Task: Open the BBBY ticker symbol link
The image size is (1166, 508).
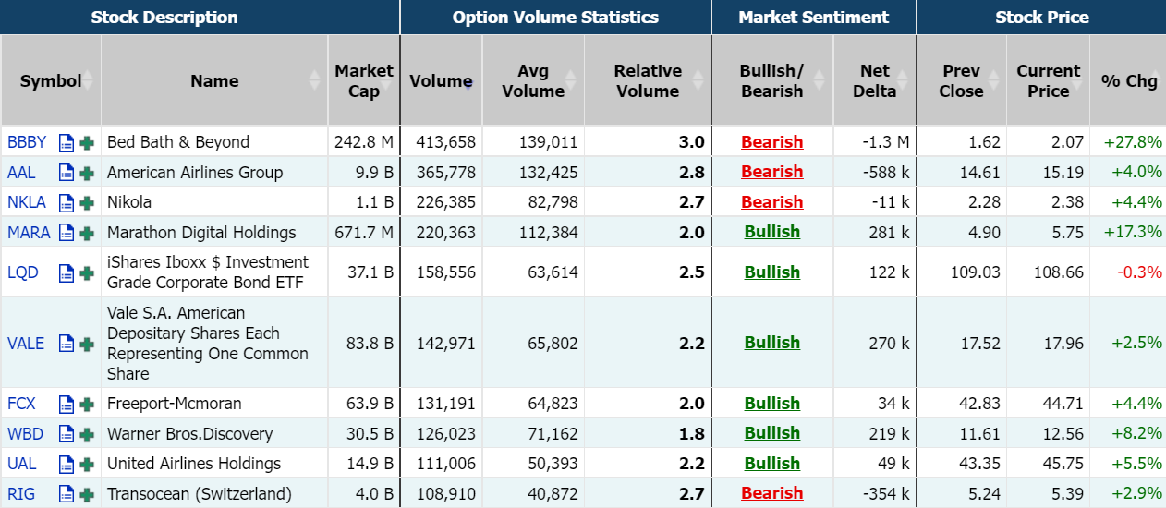Action: 27,142
